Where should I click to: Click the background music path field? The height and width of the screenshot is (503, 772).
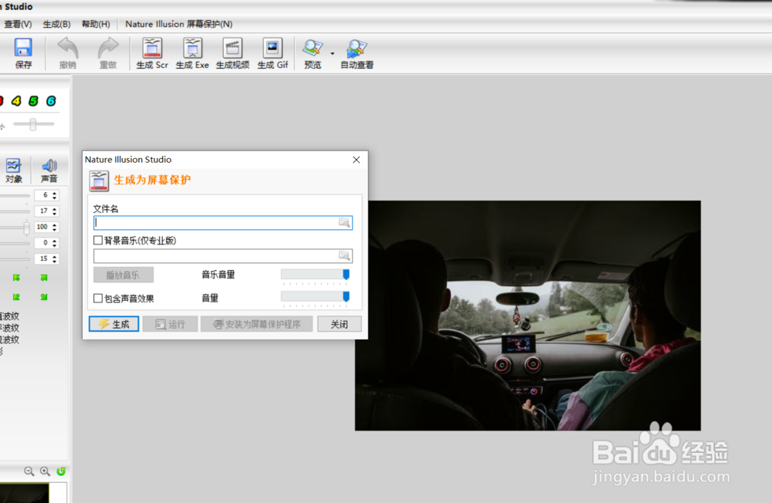tap(222, 255)
